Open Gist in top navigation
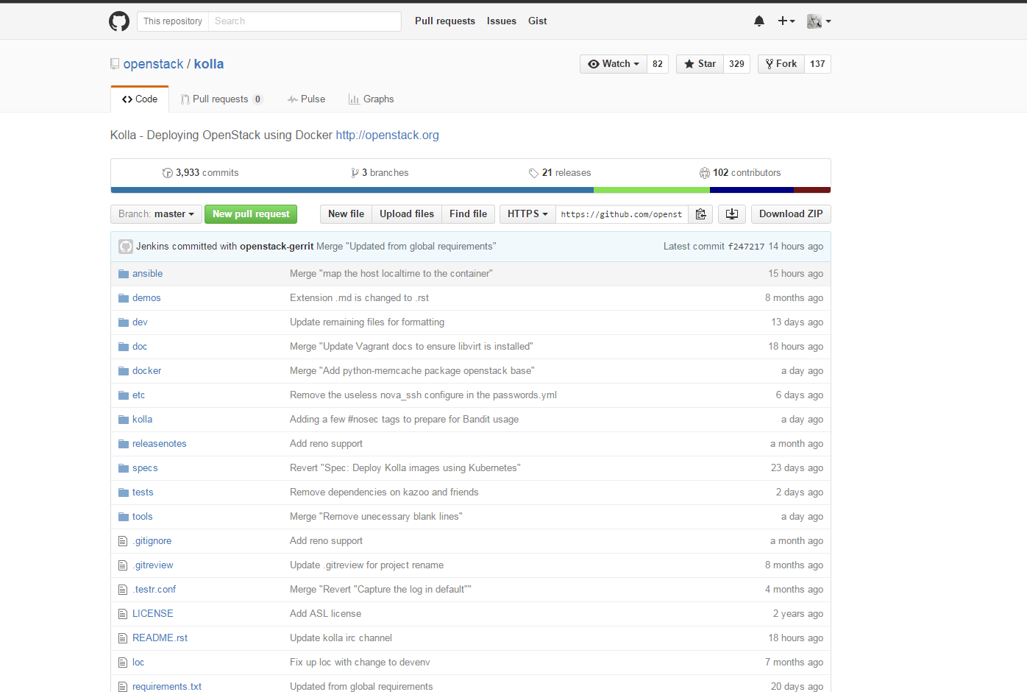This screenshot has height=692, width=1027. 538,21
